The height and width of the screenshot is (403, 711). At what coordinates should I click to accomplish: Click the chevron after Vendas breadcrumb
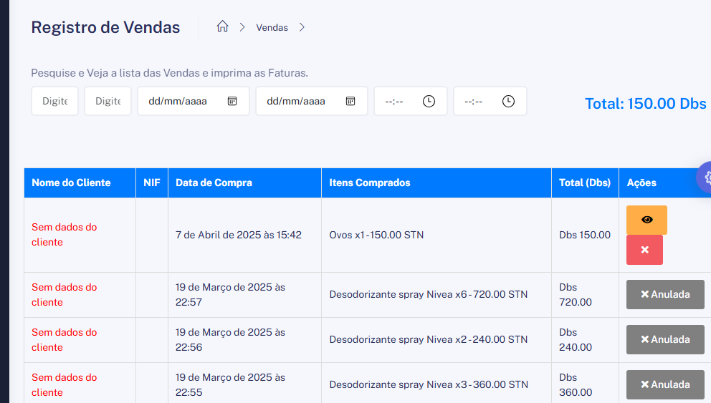pos(302,27)
